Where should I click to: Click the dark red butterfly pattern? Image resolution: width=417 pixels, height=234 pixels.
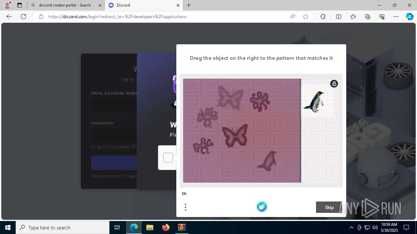pos(235,136)
